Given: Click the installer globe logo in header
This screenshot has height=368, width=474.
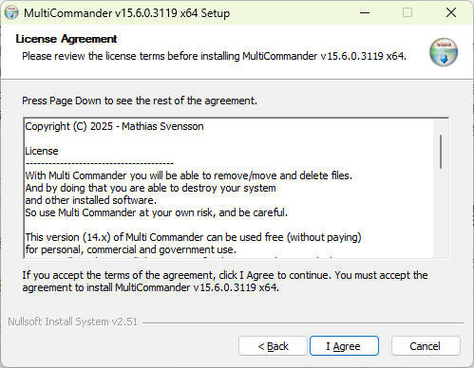Looking at the screenshot, I should click(x=444, y=52).
